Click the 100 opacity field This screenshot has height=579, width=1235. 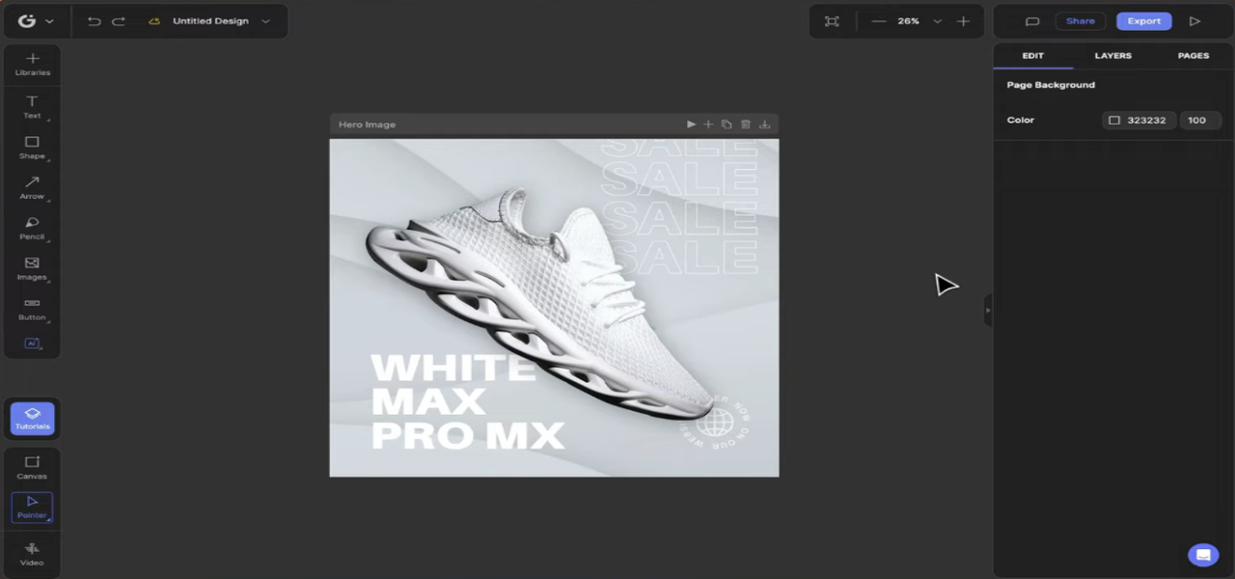1200,121
